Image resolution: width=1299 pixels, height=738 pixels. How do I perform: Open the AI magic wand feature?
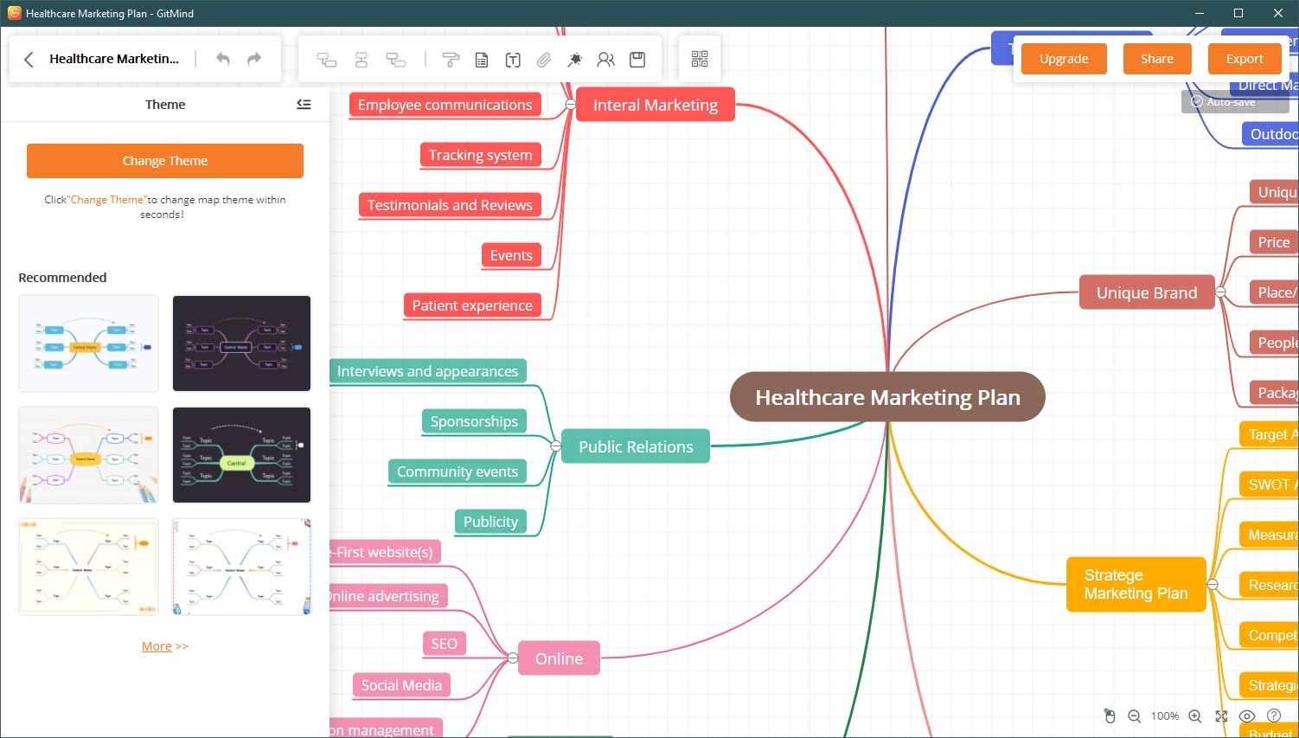[575, 60]
